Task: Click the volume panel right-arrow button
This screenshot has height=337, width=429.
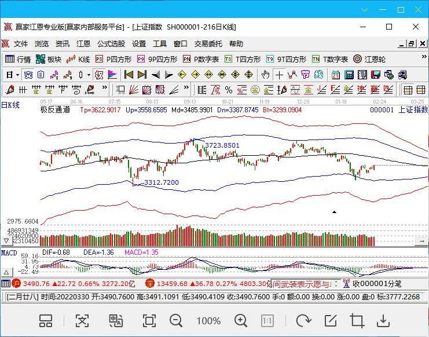Action: click(421, 241)
